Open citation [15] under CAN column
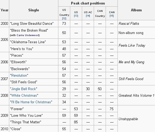 (x=112, y=16)
